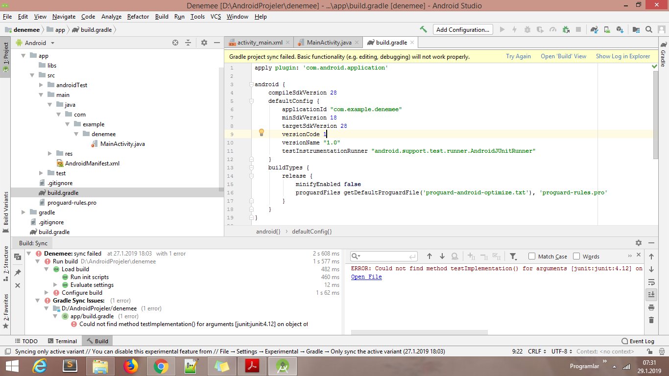Open the AVD Manager icon

click(x=607, y=29)
